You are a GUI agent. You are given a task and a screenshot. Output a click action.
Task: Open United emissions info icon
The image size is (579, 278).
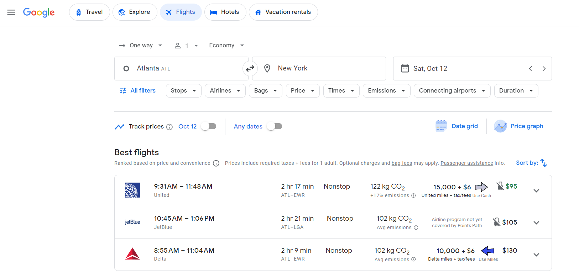click(x=413, y=195)
